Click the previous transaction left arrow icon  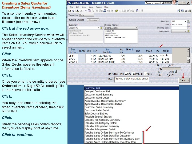coord(108,11)
